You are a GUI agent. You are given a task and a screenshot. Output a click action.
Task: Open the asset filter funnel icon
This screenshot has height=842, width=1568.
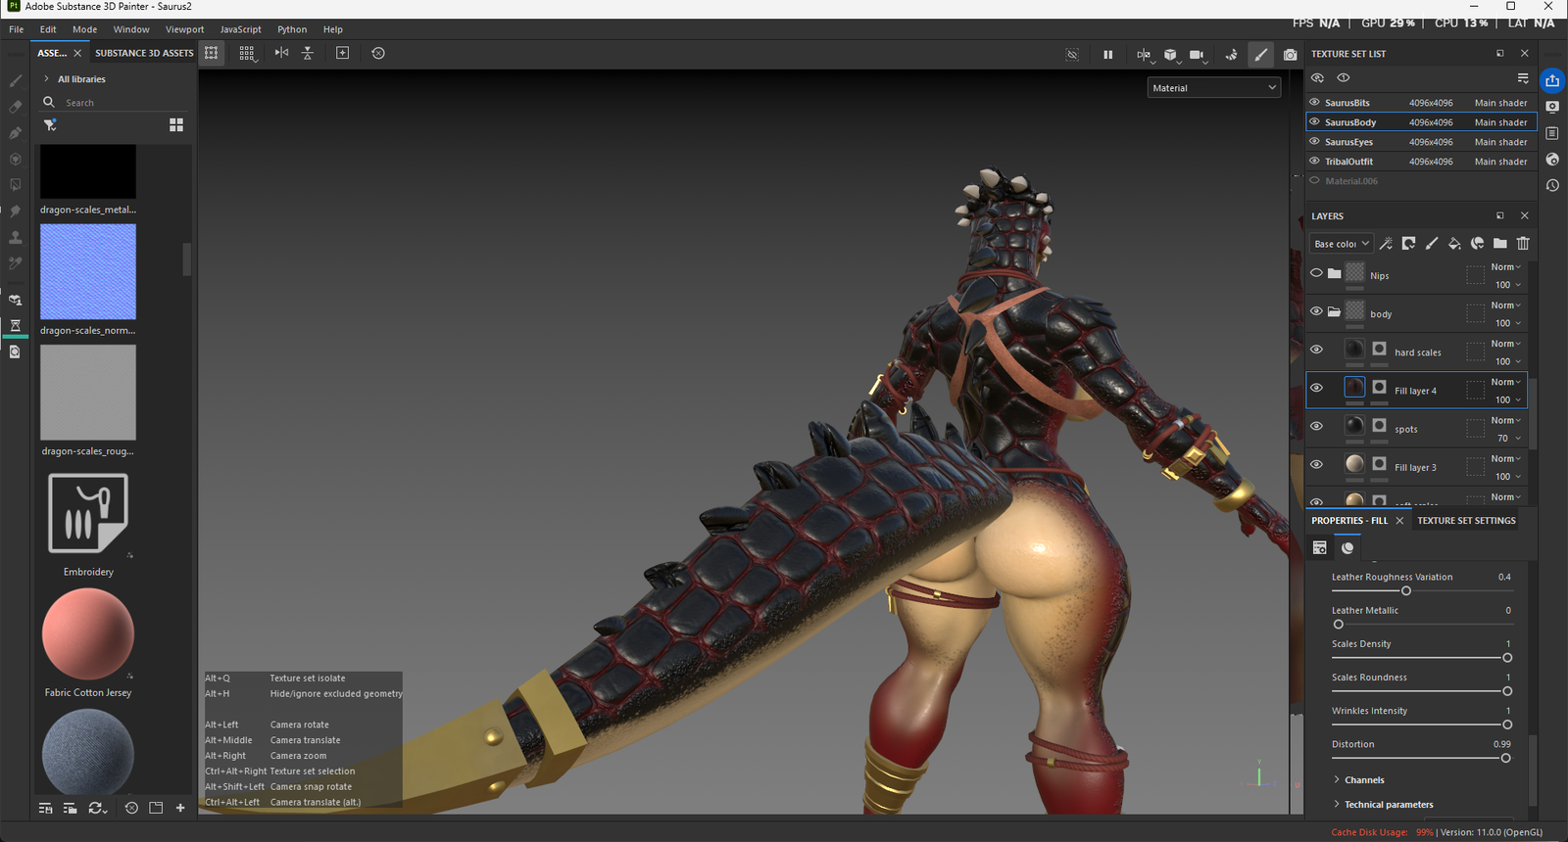tap(50, 125)
